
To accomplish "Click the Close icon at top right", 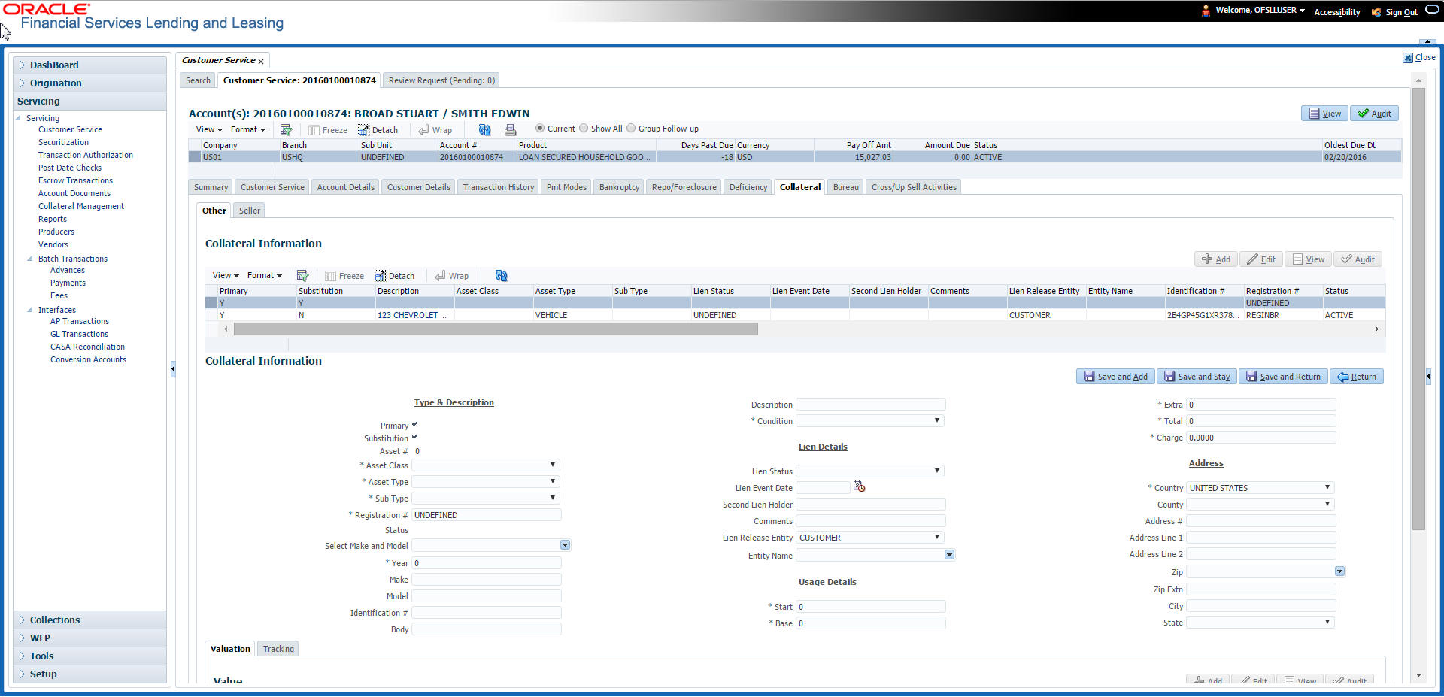I will point(1408,58).
